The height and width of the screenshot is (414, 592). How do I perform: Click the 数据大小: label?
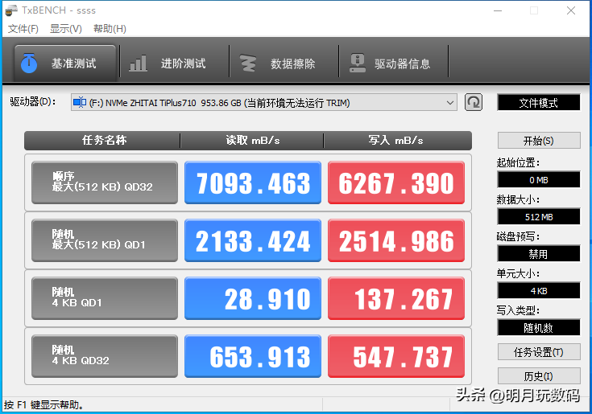point(519,199)
